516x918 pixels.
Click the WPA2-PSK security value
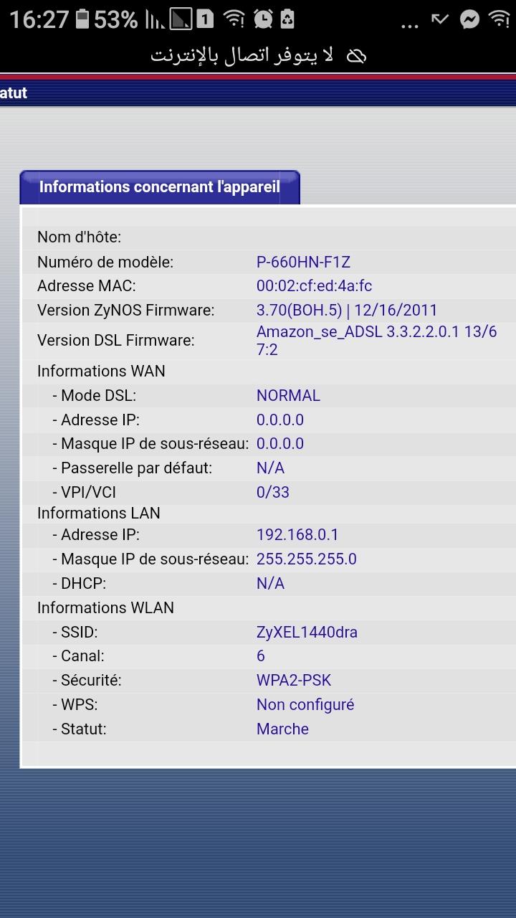(x=294, y=681)
